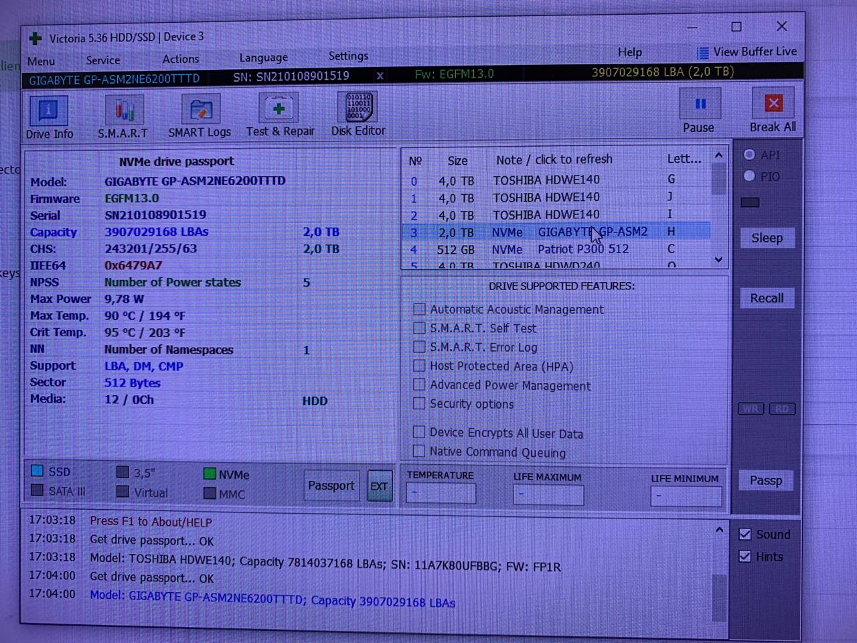Screen dimensions: 857x643
Task: Open the Actions menu
Action: tap(181, 59)
